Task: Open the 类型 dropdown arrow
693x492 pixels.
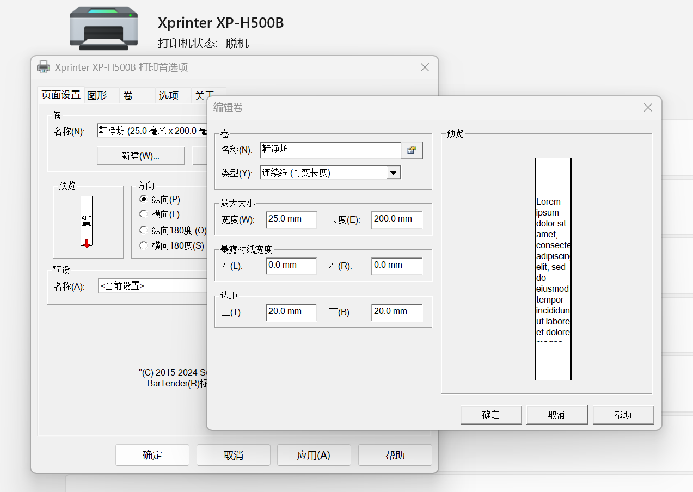Action: 393,173
